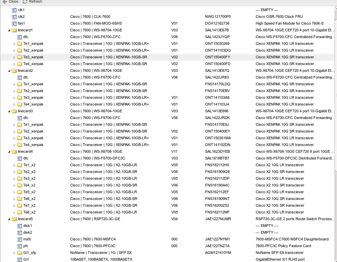Select the Te3_x2 tree row label
This screenshot has height=262, width=337.
point(29,179)
